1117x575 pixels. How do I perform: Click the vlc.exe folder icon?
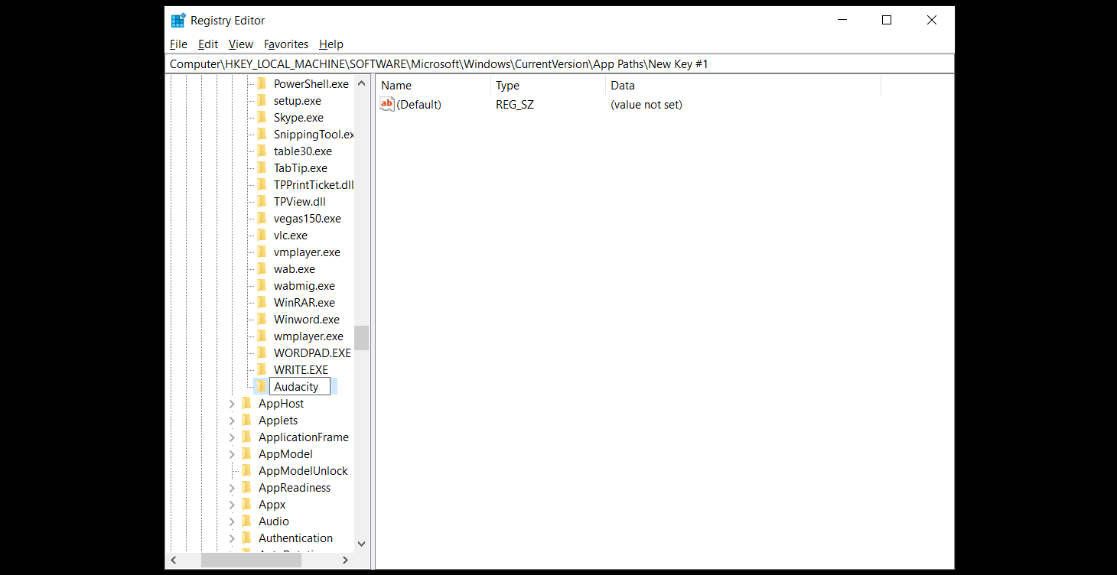point(262,236)
